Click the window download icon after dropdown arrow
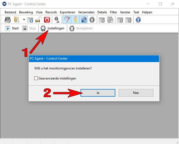This screenshot has height=144, width=179. tap(30, 20)
